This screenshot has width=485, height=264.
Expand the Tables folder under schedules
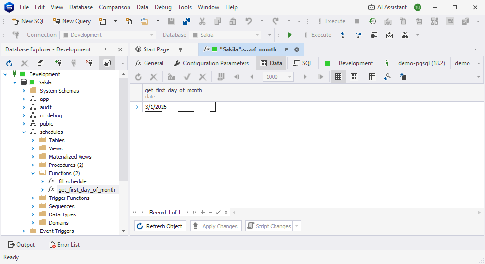click(x=33, y=140)
